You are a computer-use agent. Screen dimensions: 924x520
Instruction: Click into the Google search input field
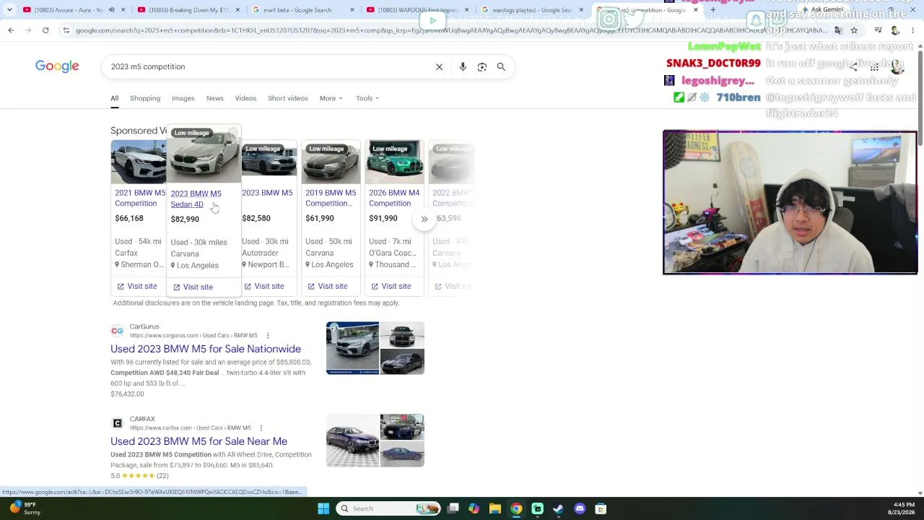pos(267,66)
